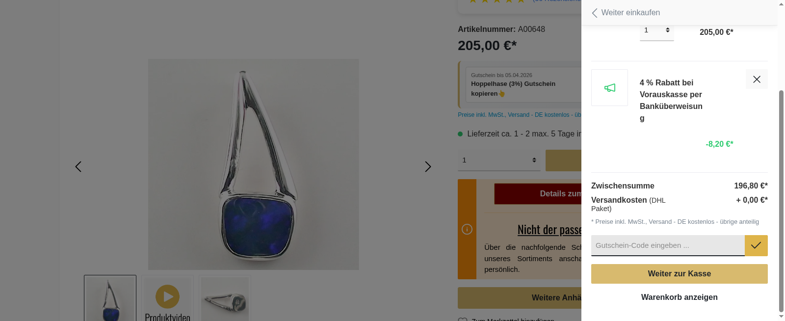785x321 pixels.
Task: Remove the 4 % Rabatt discount item
Action: (x=757, y=79)
